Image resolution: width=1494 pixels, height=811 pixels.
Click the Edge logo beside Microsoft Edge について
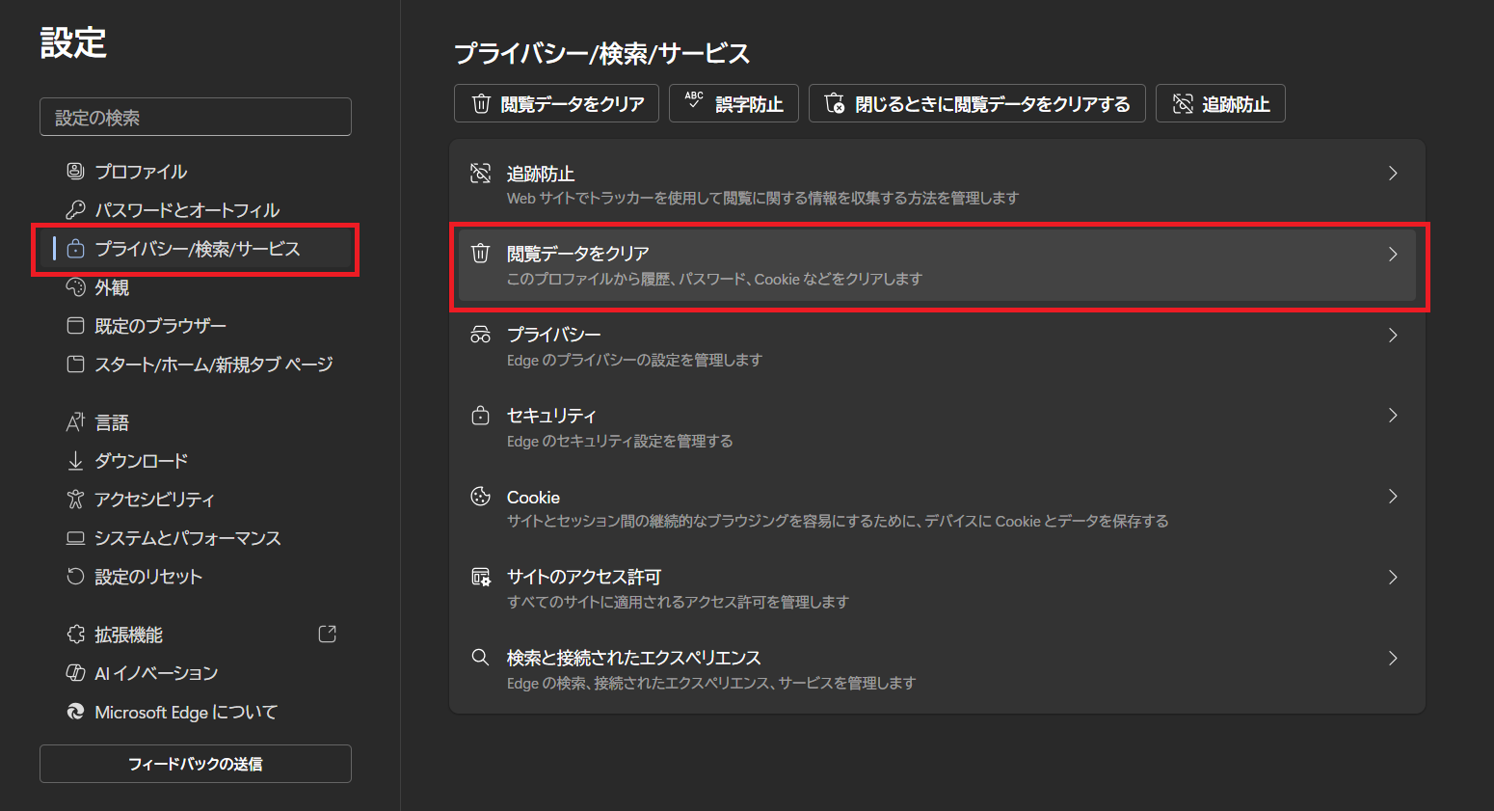tap(75, 712)
